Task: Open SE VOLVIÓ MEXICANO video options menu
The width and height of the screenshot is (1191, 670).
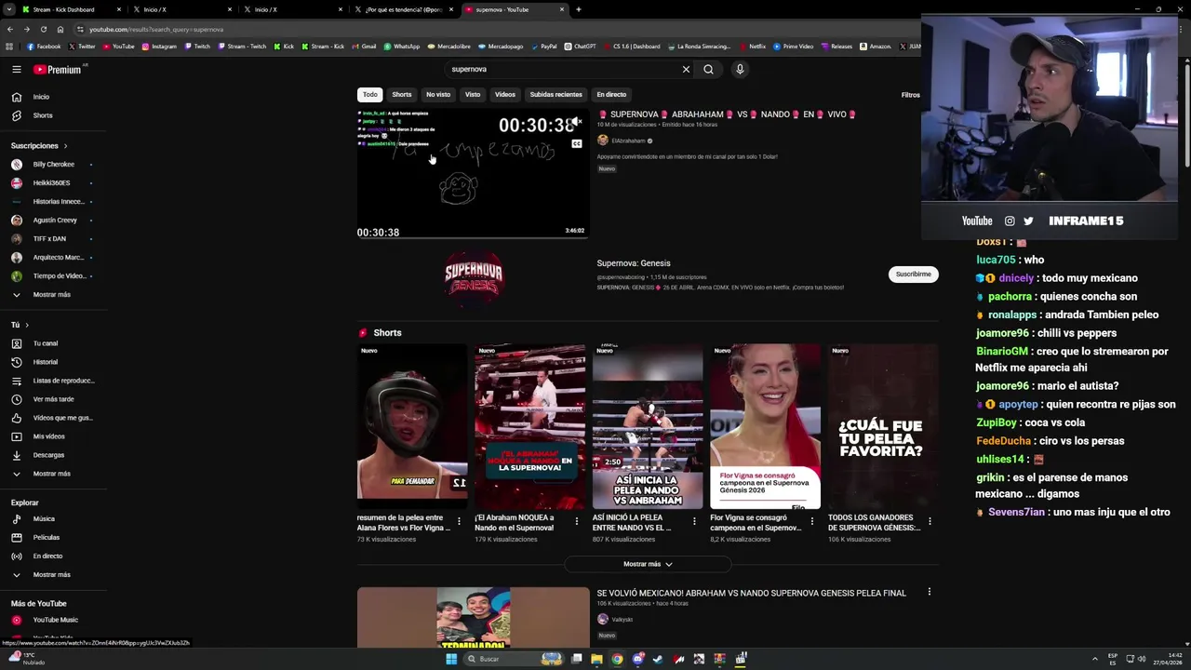Action: coord(929,592)
